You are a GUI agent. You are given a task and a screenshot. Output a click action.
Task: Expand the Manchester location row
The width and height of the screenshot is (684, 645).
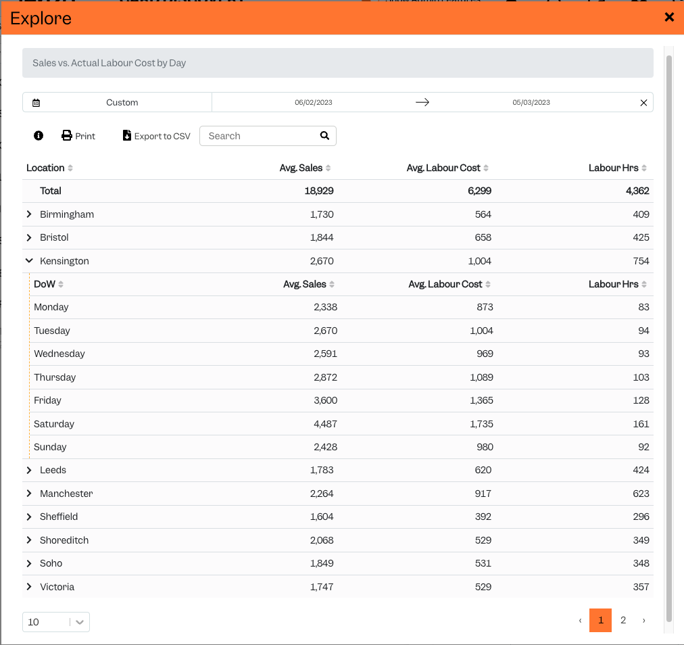pos(29,494)
